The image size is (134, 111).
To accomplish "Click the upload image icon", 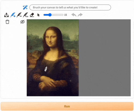I will 6,15.
